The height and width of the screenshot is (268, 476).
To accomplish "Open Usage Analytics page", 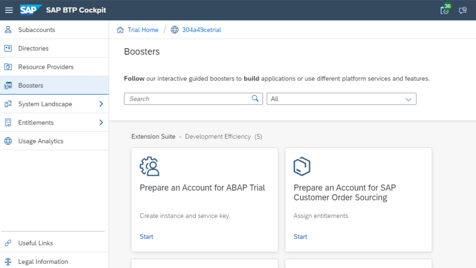I will (41, 141).
